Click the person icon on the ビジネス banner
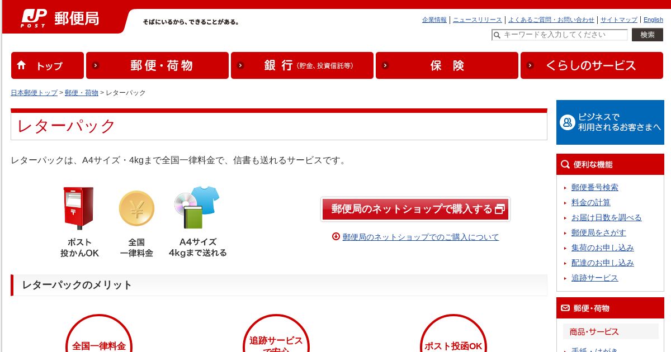The height and width of the screenshot is (352, 671). [568, 122]
